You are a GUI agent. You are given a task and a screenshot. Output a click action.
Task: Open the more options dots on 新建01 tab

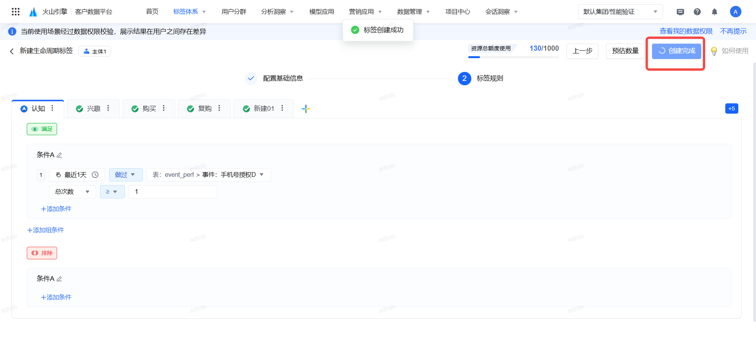[x=282, y=108]
